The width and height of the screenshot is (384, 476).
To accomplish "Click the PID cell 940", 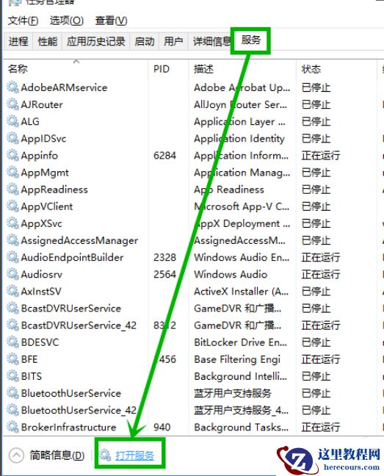I will 162,428.
